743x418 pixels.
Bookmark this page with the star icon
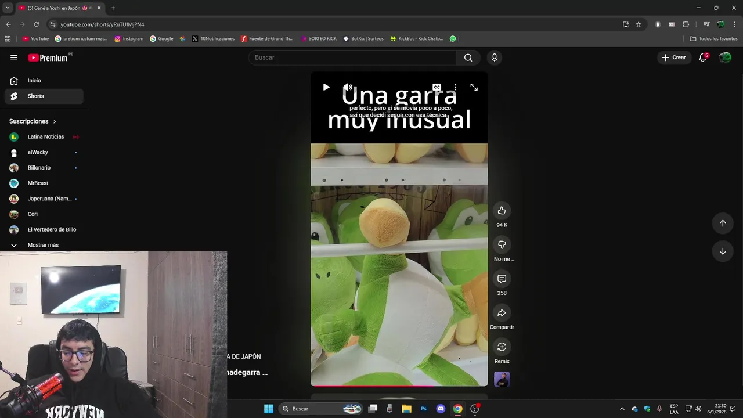point(639,24)
